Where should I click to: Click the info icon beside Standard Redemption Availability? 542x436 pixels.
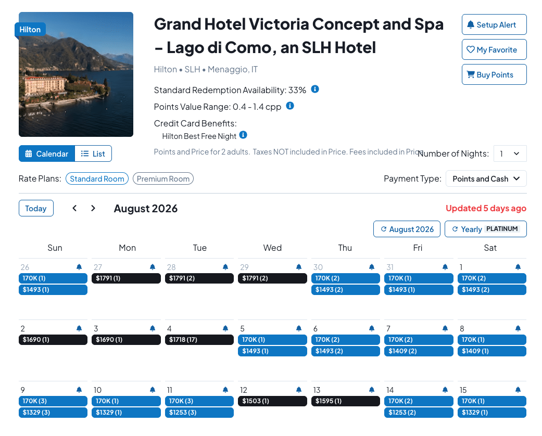pyautogui.click(x=315, y=89)
